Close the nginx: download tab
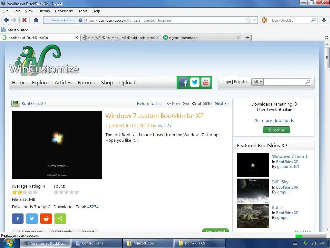This screenshot has width=330, height=248. pyautogui.click(x=238, y=37)
